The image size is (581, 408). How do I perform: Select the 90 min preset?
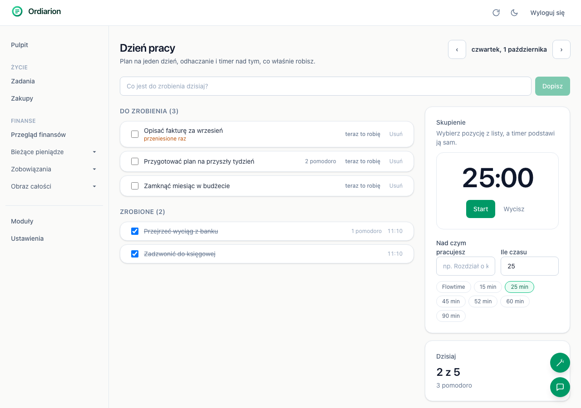451,316
